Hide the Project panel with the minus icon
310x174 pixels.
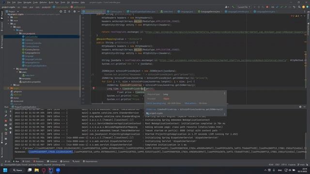[x=78, y=12]
